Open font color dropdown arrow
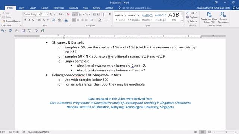The image size is (239, 134). coord(69,20)
